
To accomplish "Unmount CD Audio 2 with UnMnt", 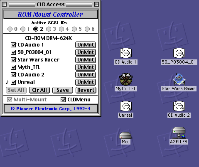I will pyautogui.click(x=86, y=75).
